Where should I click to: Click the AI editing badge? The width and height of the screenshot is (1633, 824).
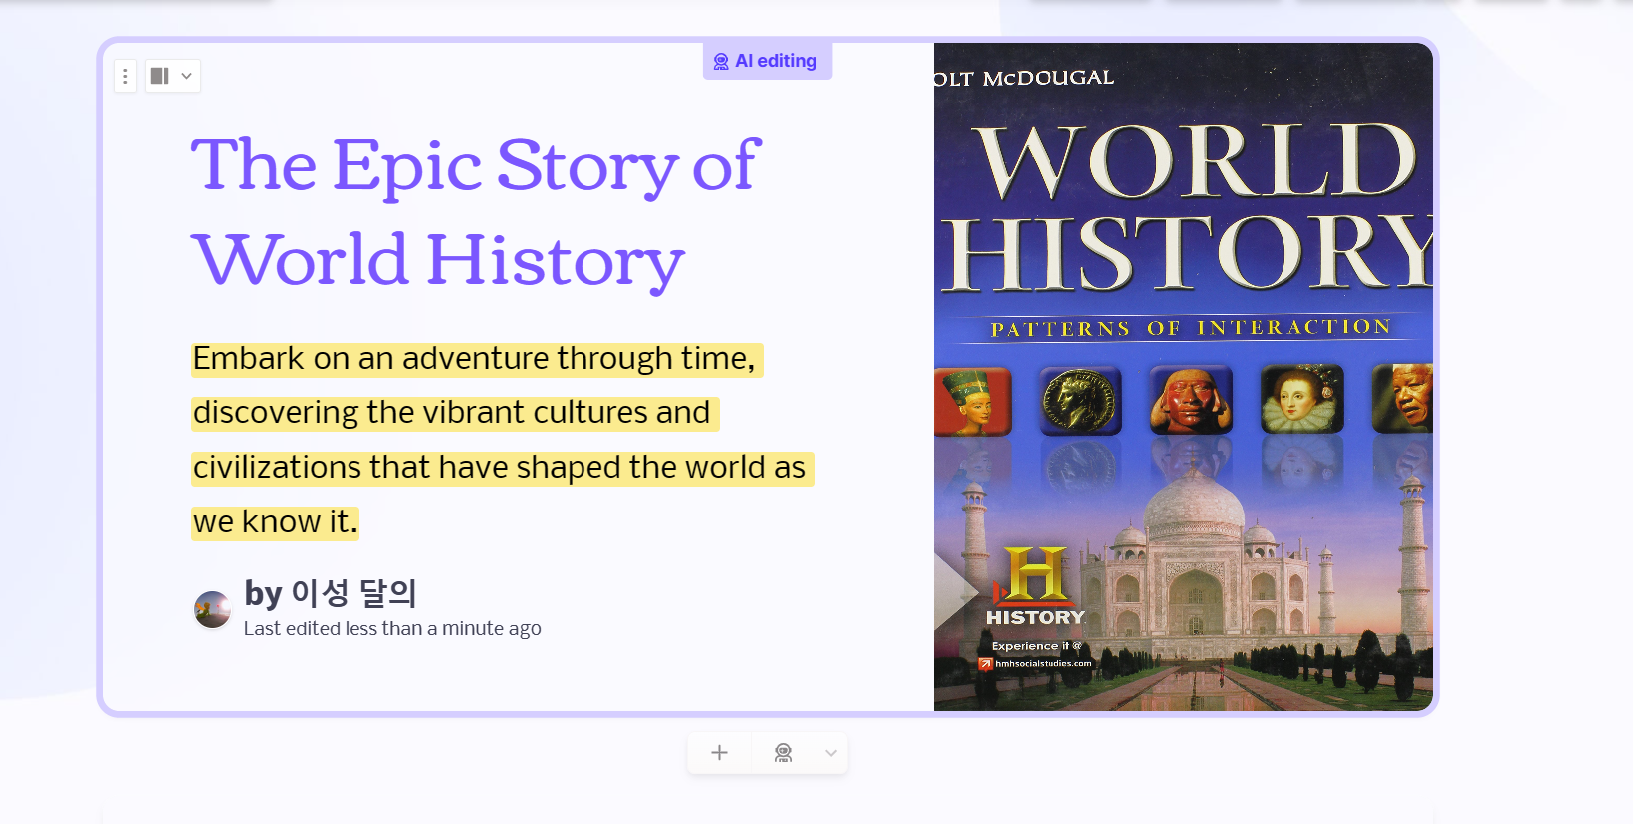pos(767,62)
